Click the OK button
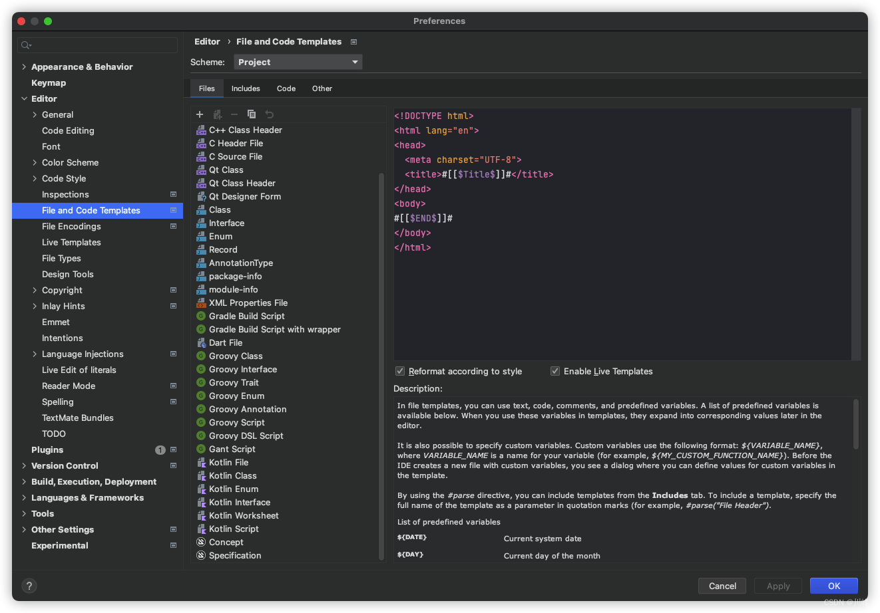The image size is (880, 613). pyautogui.click(x=834, y=586)
